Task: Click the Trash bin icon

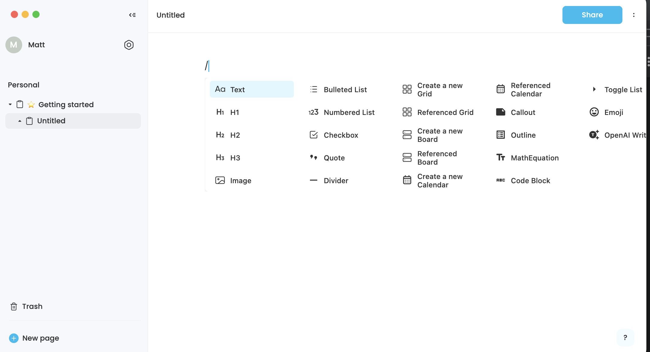Action: (x=14, y=307)
